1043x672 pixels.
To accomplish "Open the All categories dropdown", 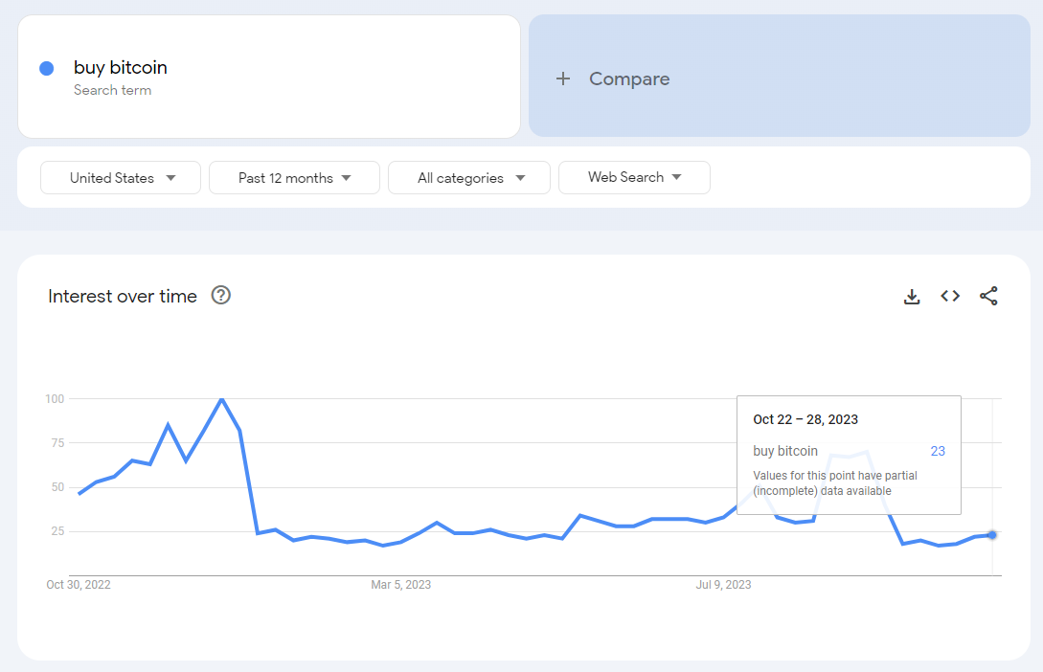I will 469,178.
